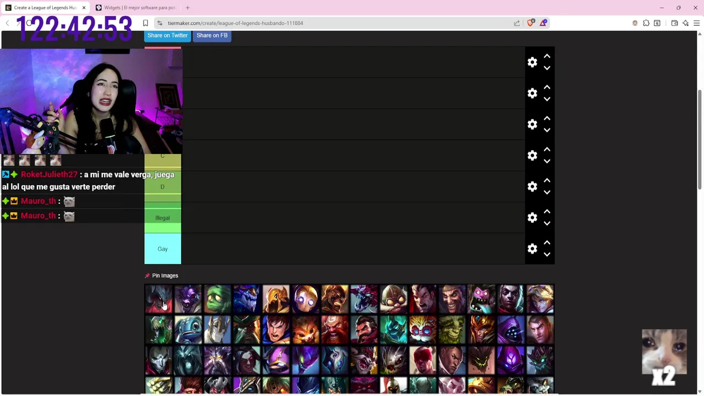Move the D tier row up
Screen dimensions: 704x396
[x=547, y=180]
